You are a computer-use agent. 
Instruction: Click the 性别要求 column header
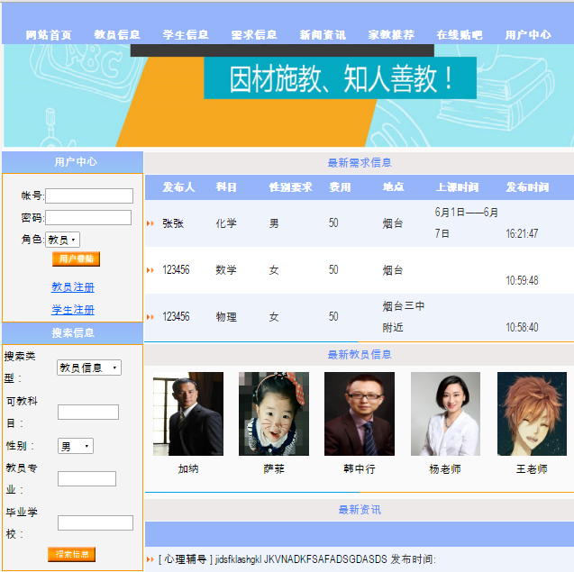pyautogui.click(x=291, y=187)
